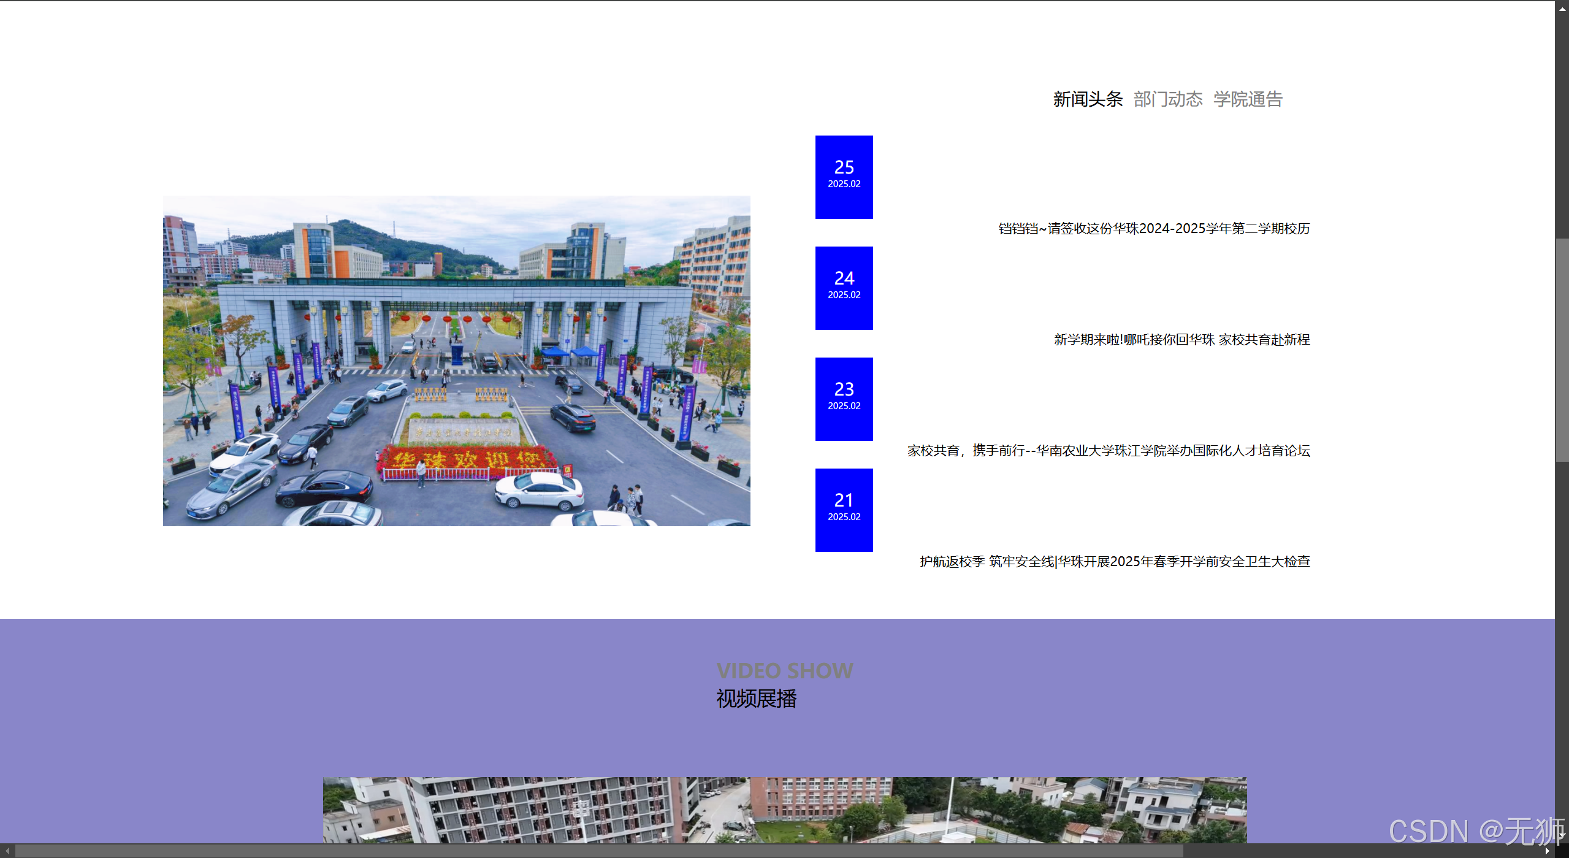Open the 国际化人才培育论坛 news link
The width and height of the screenshot is (1569, 858).
1109,451
